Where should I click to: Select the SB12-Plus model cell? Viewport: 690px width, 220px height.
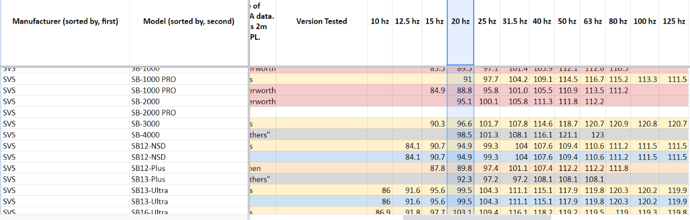189,168
